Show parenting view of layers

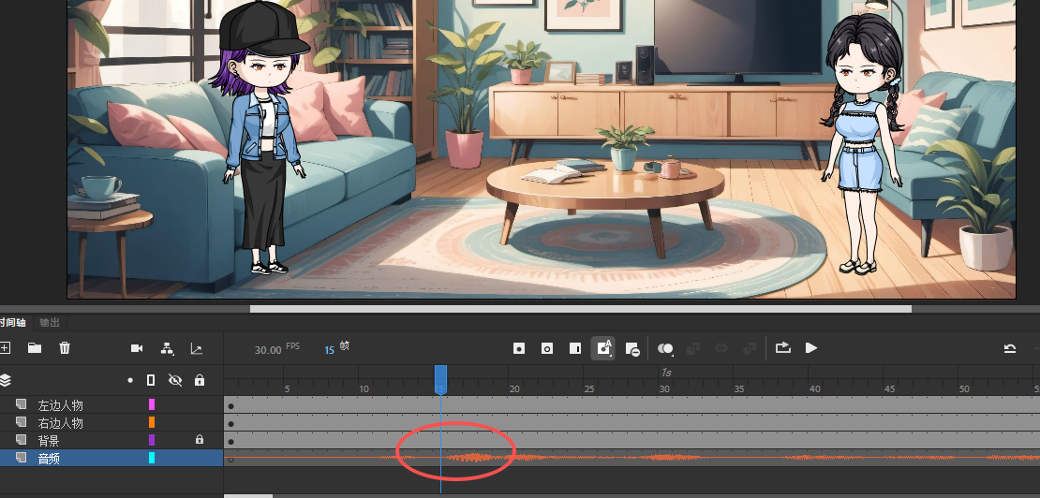(167, 348)
